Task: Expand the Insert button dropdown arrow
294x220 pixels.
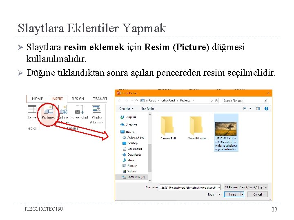Action: (x=242, y=194)
